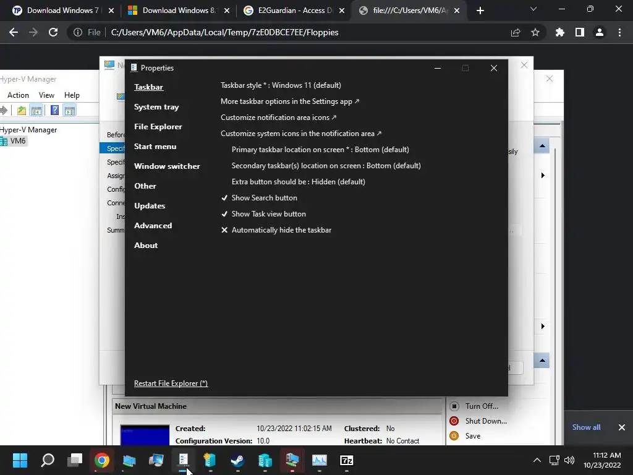This screenshot has width=633, height=475.
Task: Click the up-folder icon in Hyper-V toolbar
Action: click(x=22, y=110)
